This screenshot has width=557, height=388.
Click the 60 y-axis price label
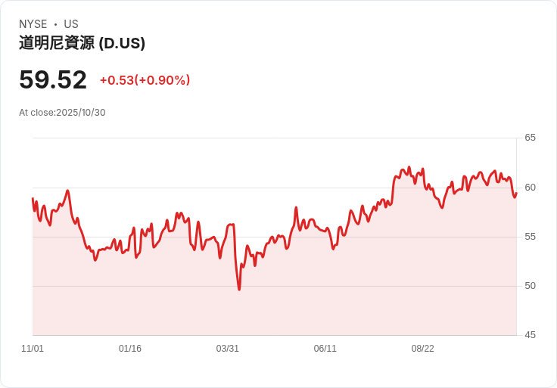[x=530, y=188]
